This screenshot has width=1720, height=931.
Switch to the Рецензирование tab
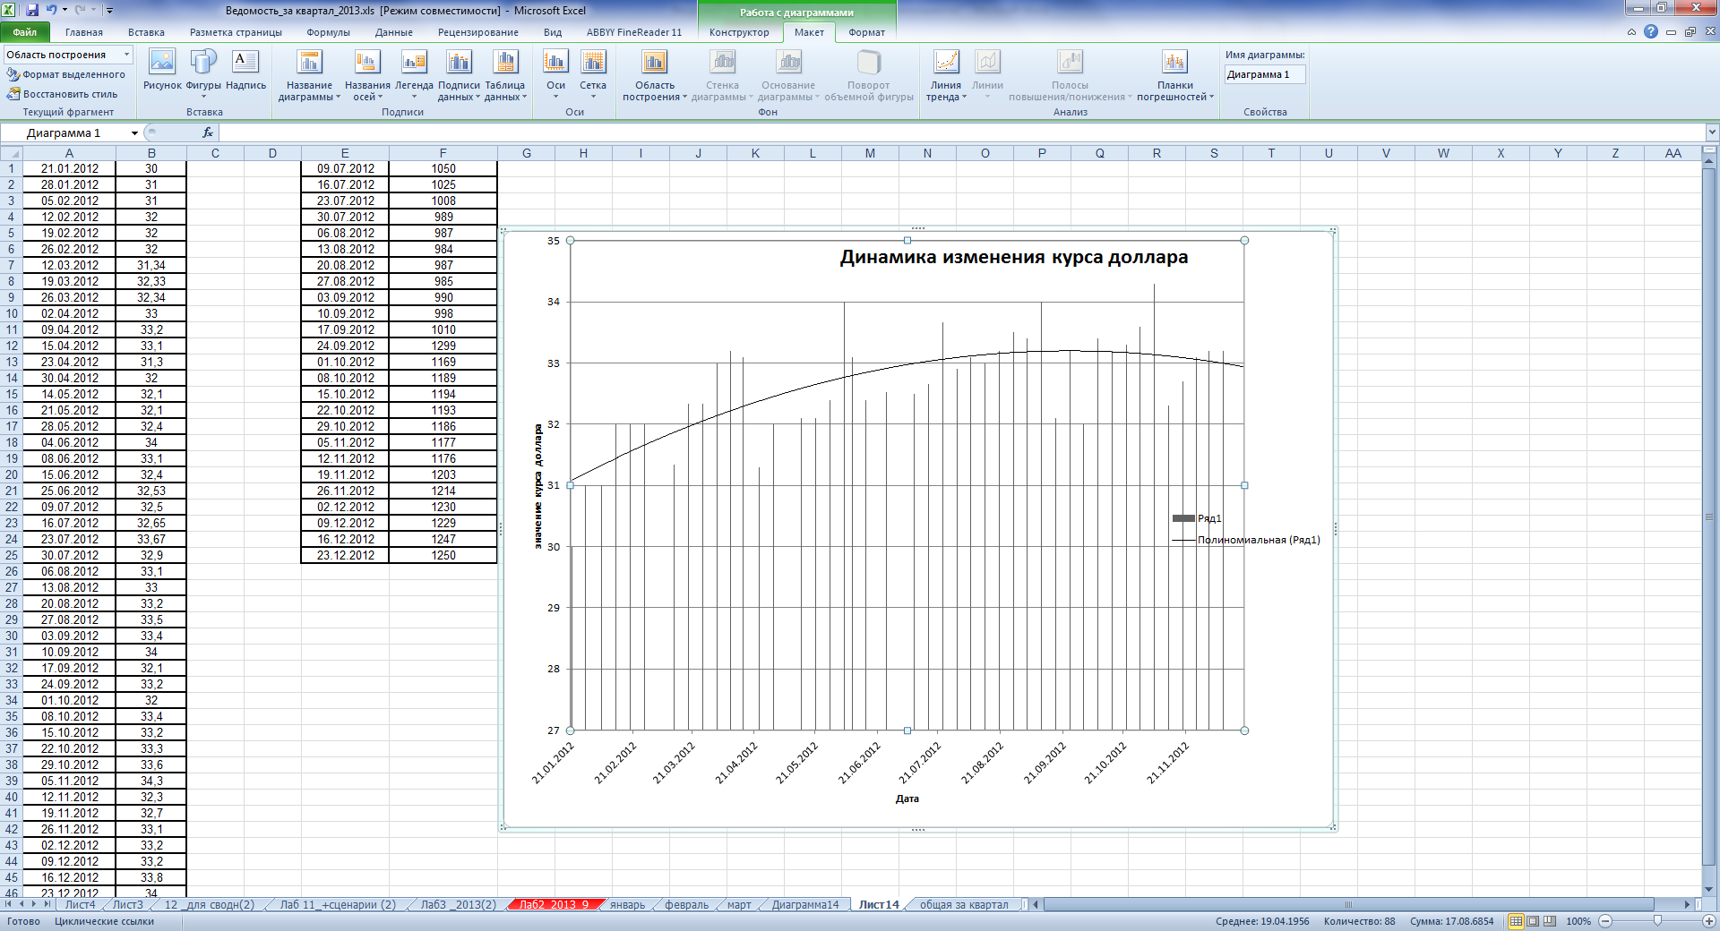point(478,32)
